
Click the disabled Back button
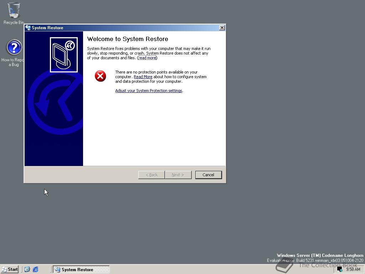point(151,175)
